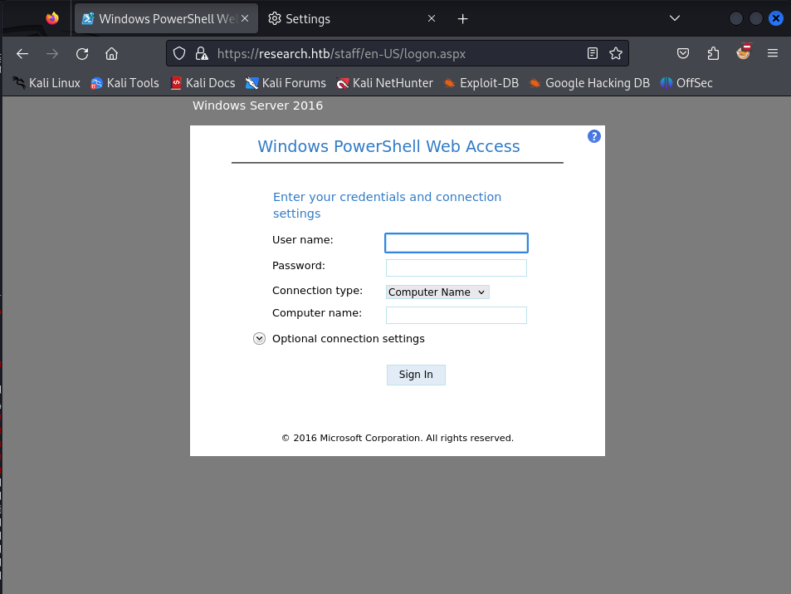Open tracking protection shield icon
Screen dimensions: 791x594
click(179, 53)
